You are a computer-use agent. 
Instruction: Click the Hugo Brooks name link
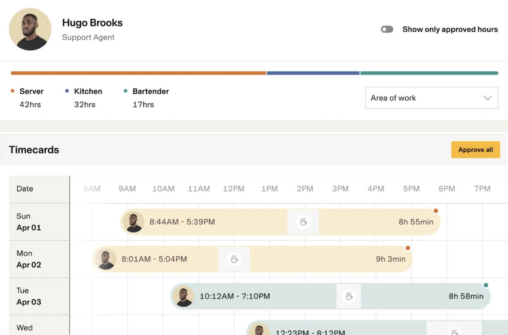92,23
